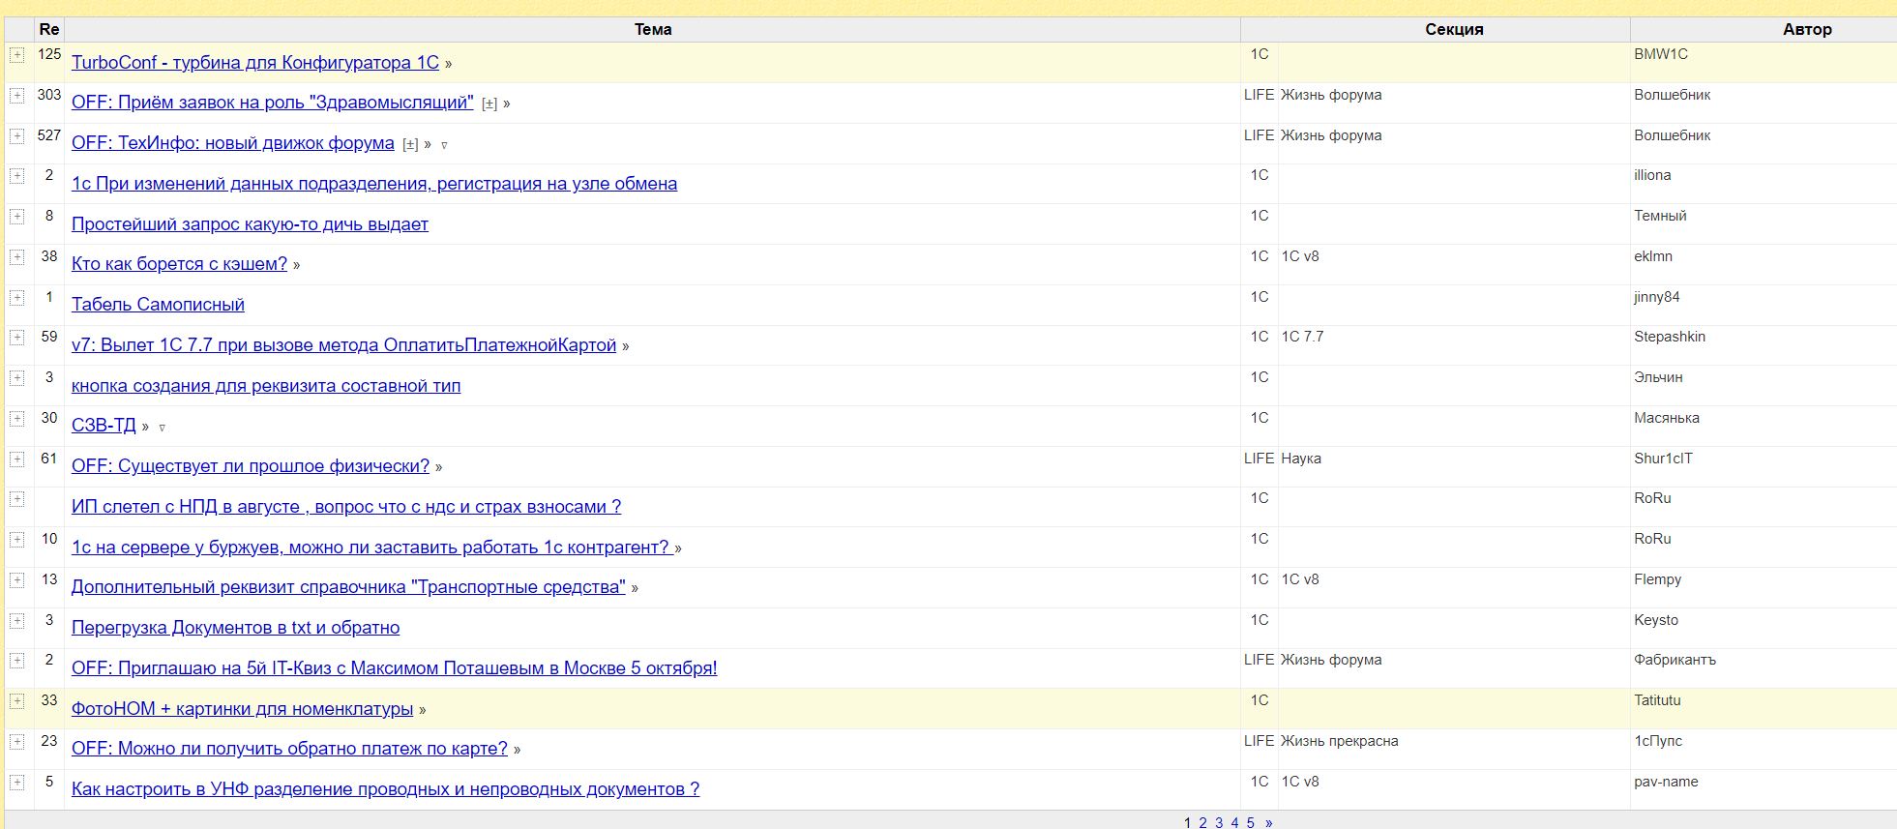Click section "1C 7.7" in Stepashkin row

1303,337
